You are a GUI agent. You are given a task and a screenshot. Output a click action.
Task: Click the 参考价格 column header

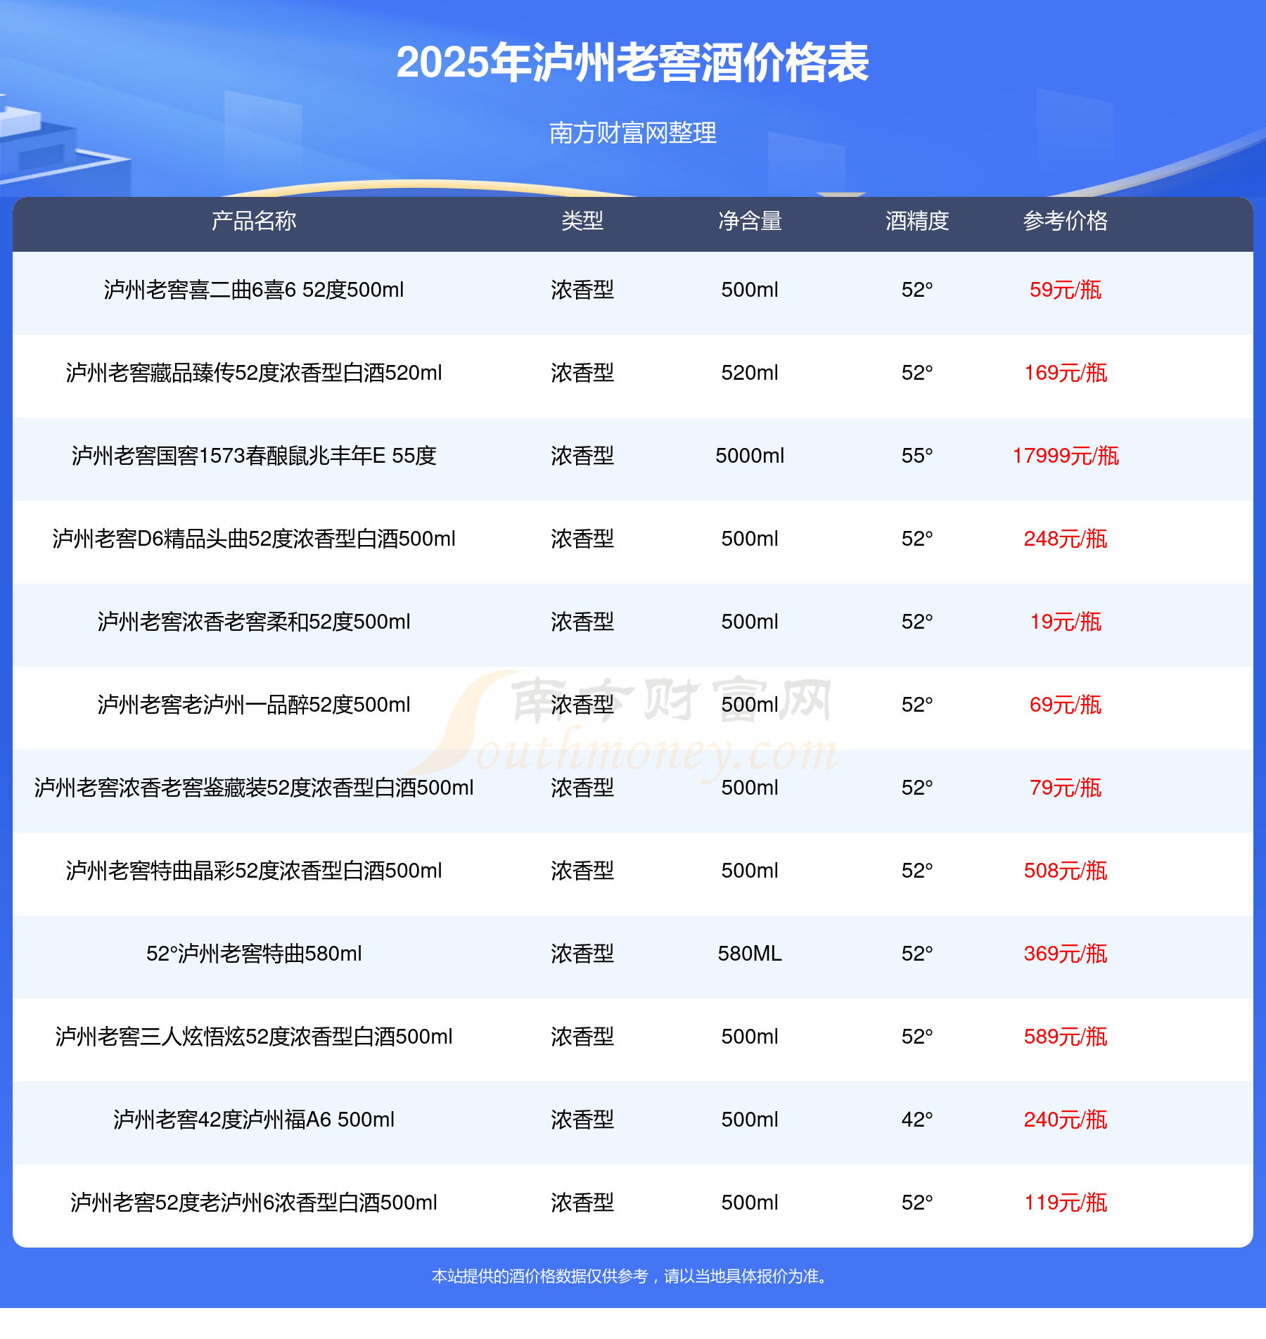(x=1066, y=221)
